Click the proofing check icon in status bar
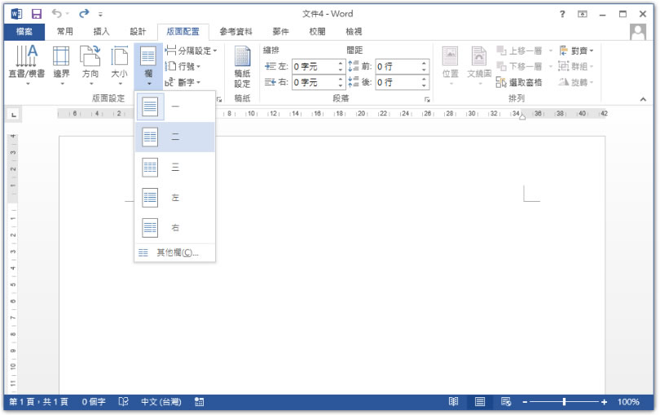 coord(123,402)
